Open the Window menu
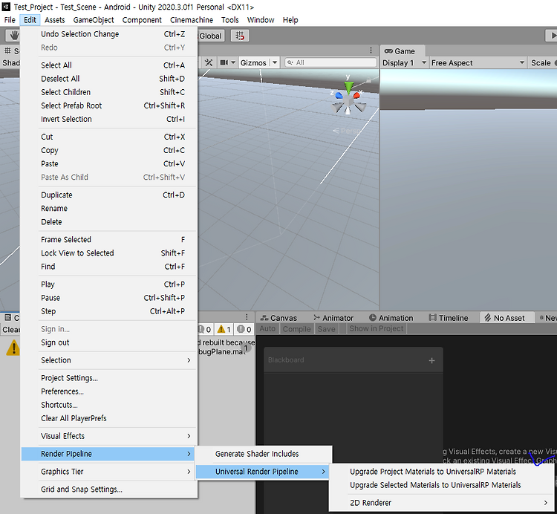557x514 pixels. [x=261, y=20]
